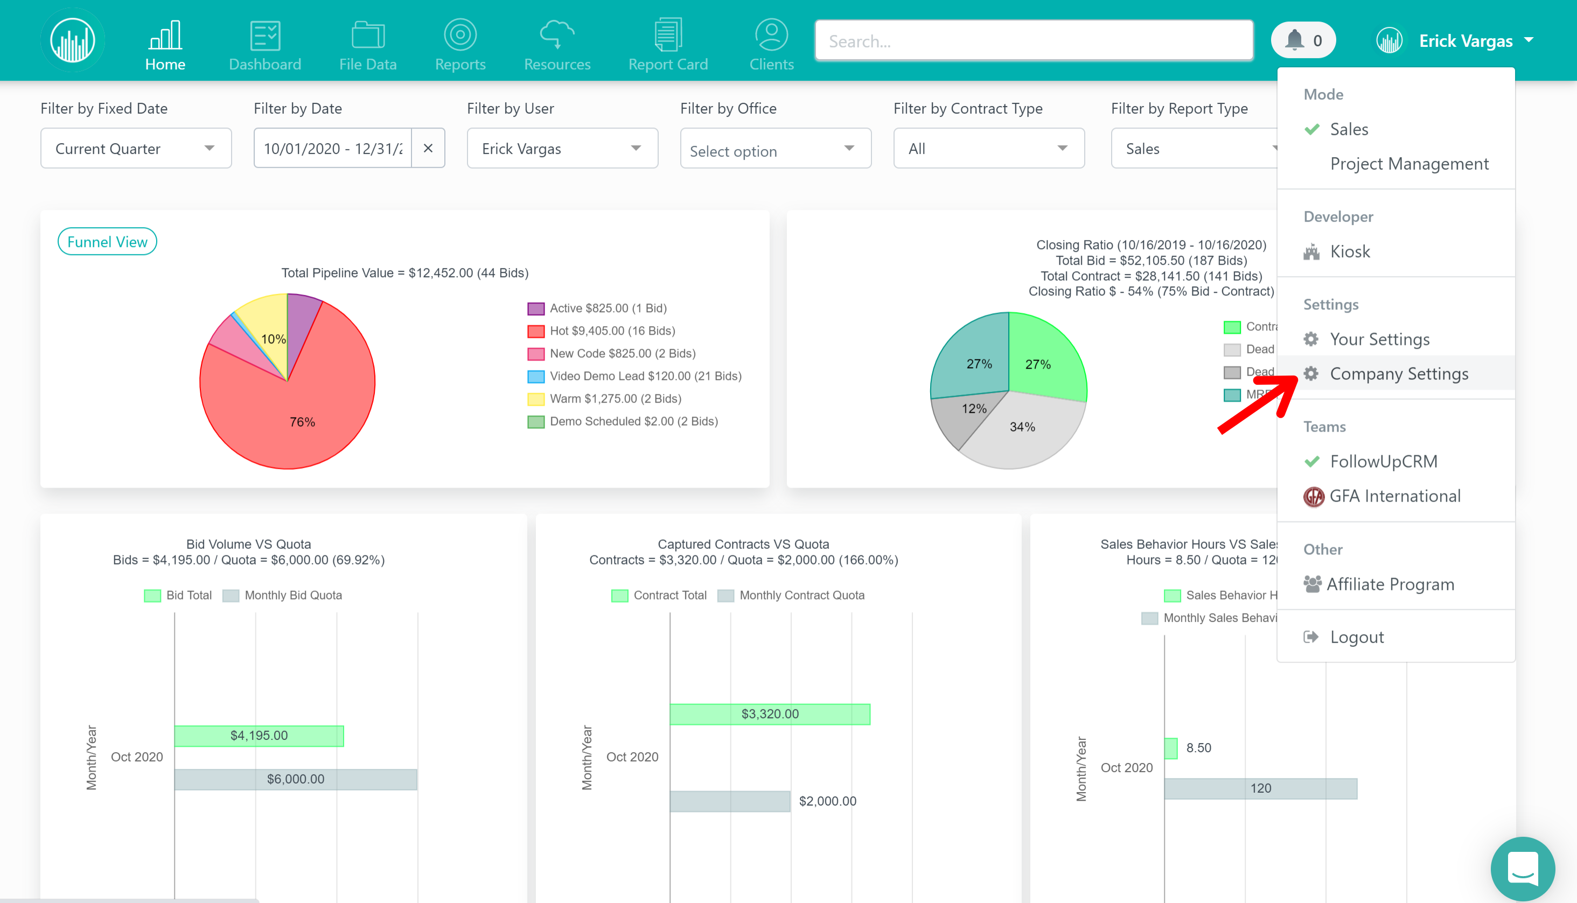1577x903 pixels.
Task: Open File Data folder icon
Action: coord(367,36)
